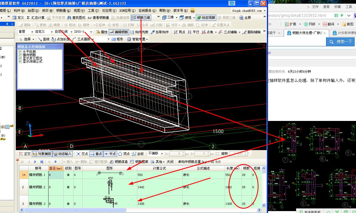This screenshot has height=213, width=356.
Task: Select the 编辑钢筋 edit rebar tool
Action: [x=119, y=32]
